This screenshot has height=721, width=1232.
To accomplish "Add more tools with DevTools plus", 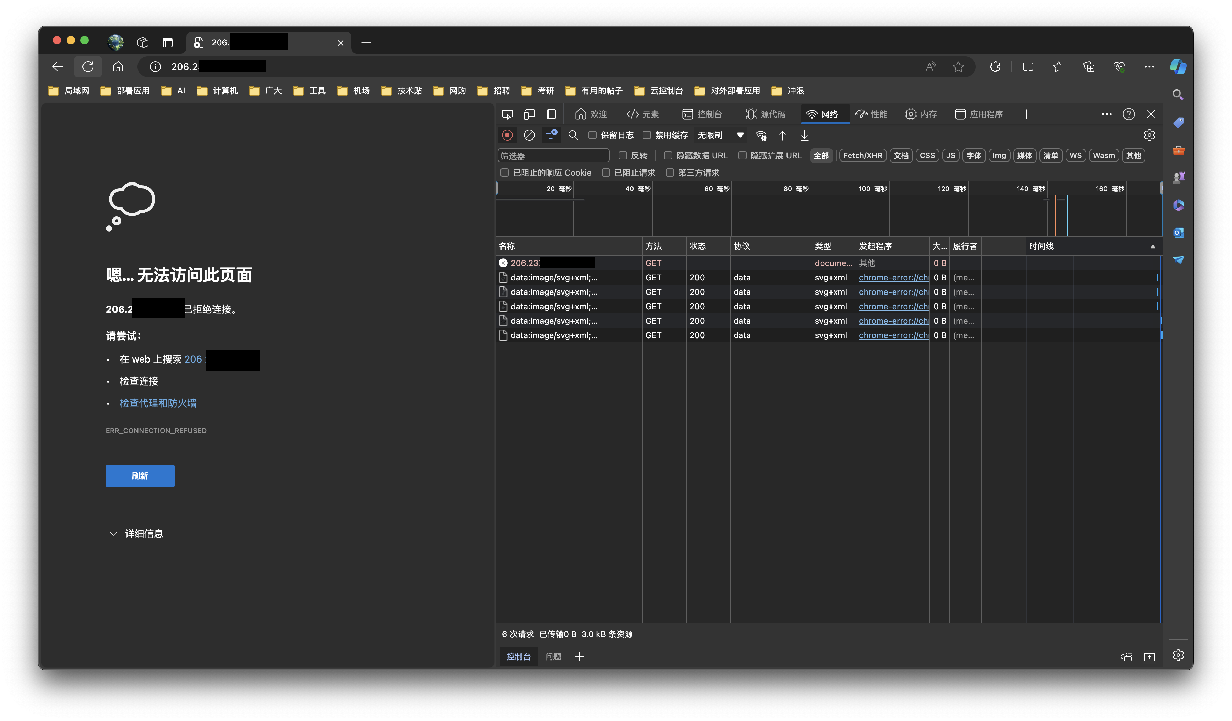I will [1026, 114].
